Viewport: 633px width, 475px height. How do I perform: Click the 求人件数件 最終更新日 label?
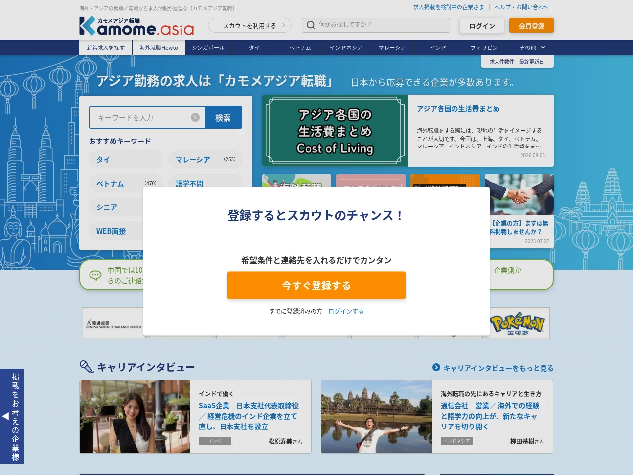click(517, 62)
